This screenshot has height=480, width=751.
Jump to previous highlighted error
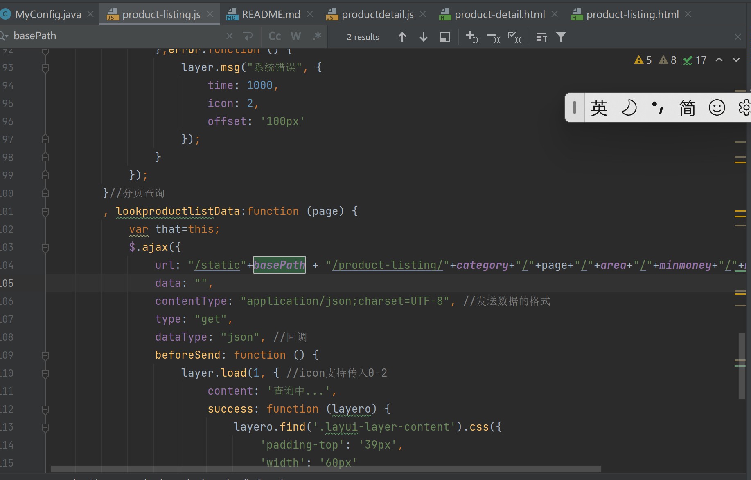click(719, 60)
